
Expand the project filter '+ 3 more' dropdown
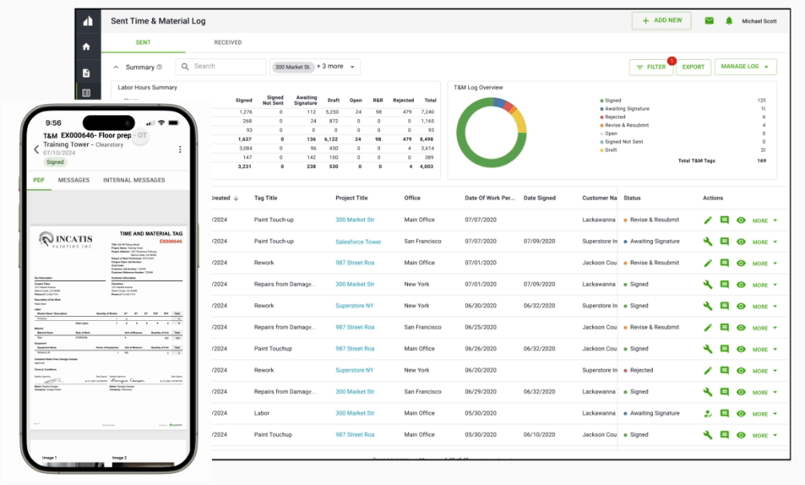point(338,67)
